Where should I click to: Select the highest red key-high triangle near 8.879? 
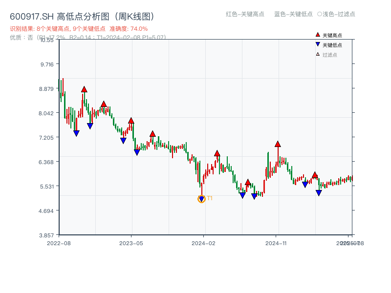84,89
